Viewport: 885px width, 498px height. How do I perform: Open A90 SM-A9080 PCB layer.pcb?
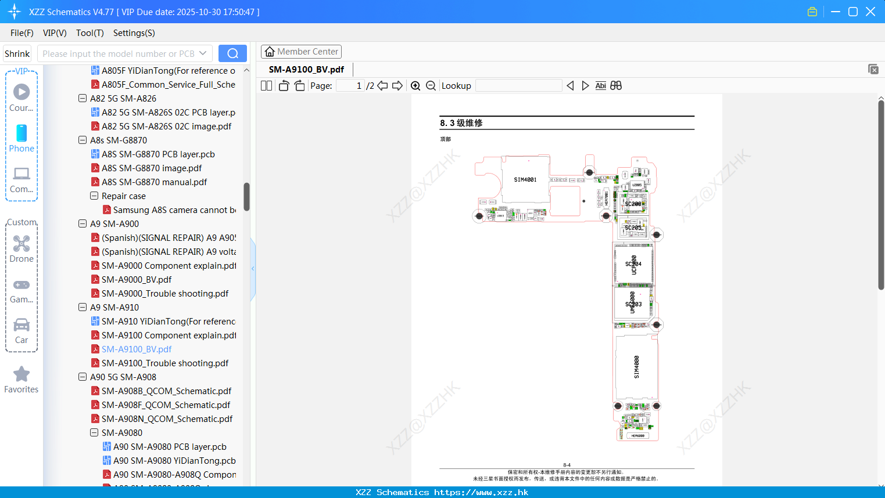point(170,446)
